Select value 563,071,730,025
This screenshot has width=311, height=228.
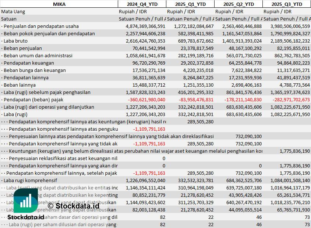[x=244, y=55]
